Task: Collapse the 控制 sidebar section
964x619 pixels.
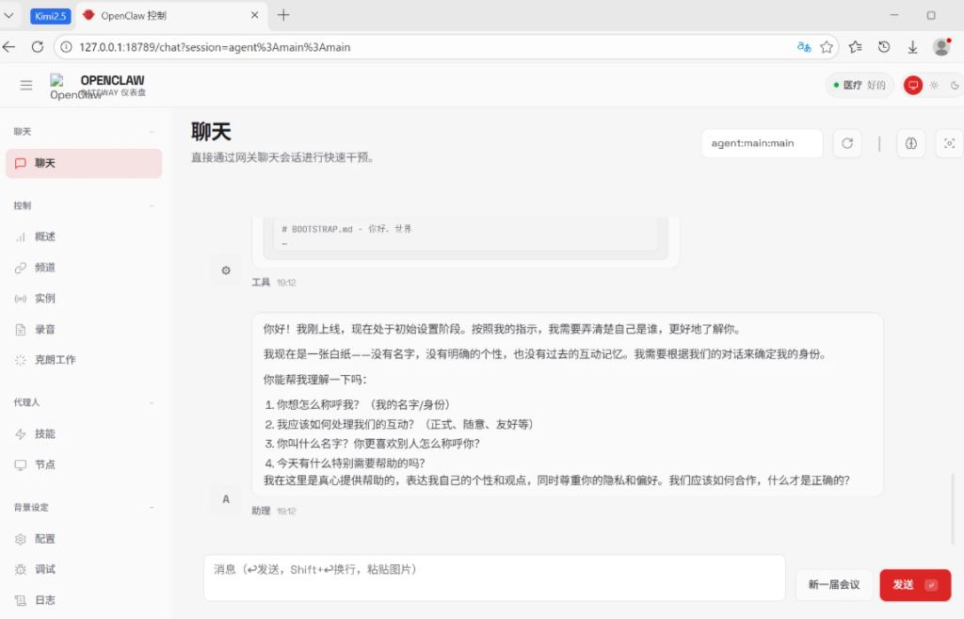Action: [152, 205]
